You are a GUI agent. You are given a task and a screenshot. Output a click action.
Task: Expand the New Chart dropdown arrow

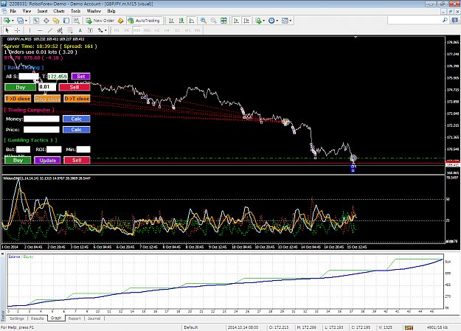point(13,21)
